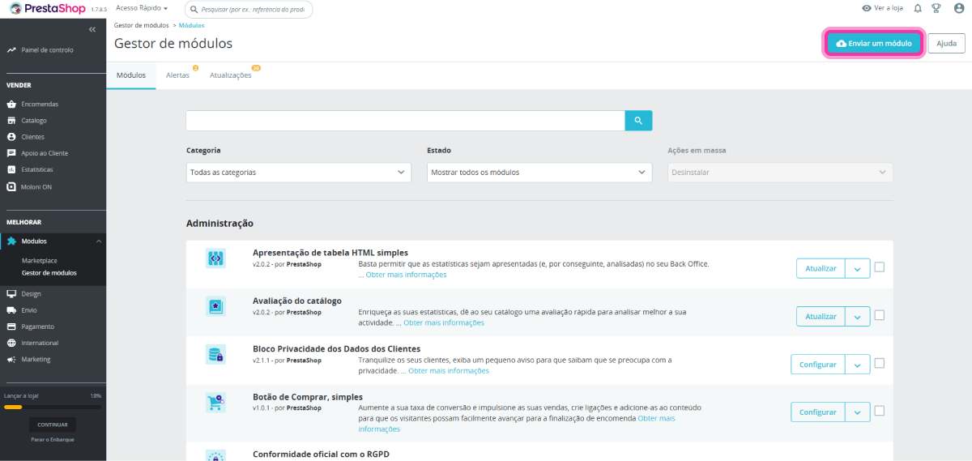Expand actions arrow for Botão de Comprar
972x461 pixels.
click(x=857, y=412)
